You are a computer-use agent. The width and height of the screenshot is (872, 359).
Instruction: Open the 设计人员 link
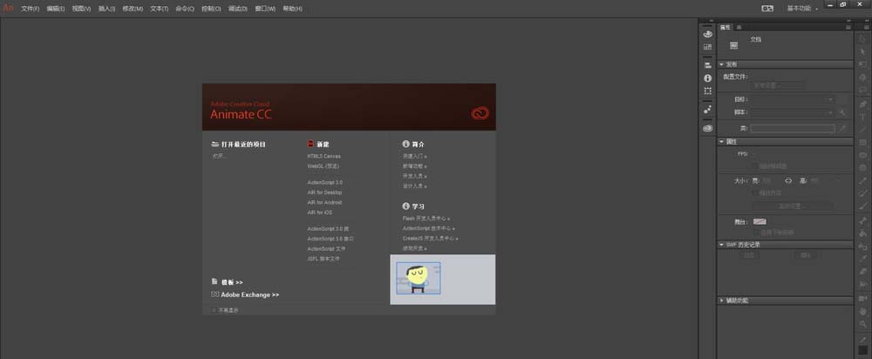(x=415, y=186)
